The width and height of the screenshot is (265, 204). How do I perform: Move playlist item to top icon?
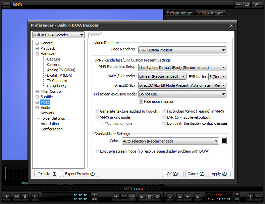click(170, 197)
